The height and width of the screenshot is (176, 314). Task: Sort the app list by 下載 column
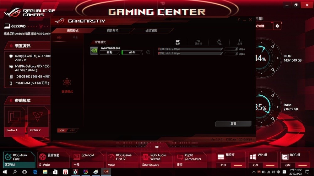pos(219,42)
